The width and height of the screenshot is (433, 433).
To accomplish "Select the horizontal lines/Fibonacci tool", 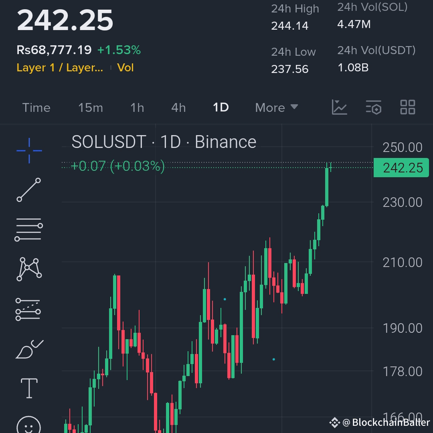I will 29,229.
